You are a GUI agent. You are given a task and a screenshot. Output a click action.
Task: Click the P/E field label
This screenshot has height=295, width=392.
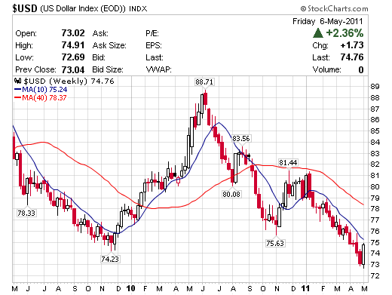[152, 33]
